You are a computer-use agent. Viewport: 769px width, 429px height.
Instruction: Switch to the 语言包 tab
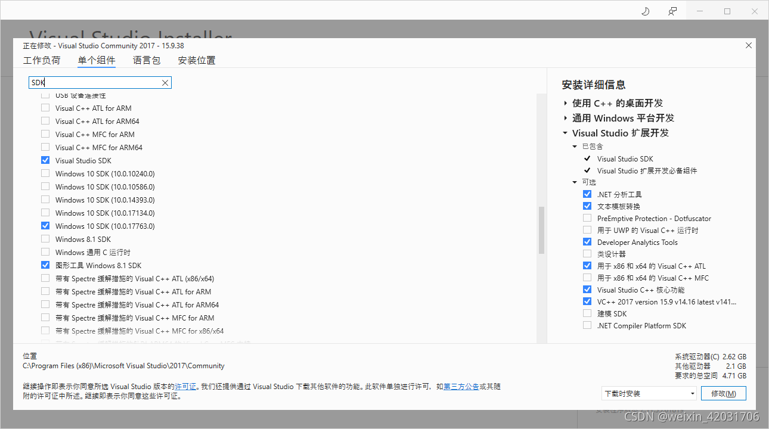[x=146, y=60]
